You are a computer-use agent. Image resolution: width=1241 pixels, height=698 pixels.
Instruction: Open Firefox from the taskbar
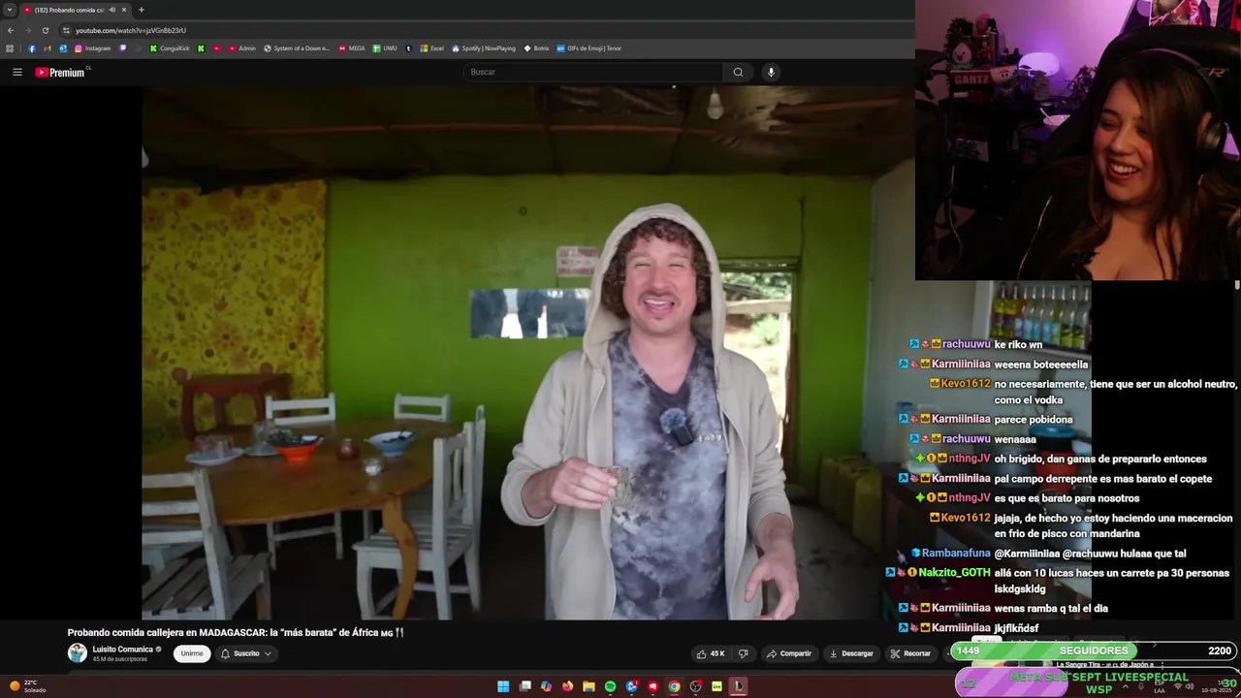click(567, 686)
